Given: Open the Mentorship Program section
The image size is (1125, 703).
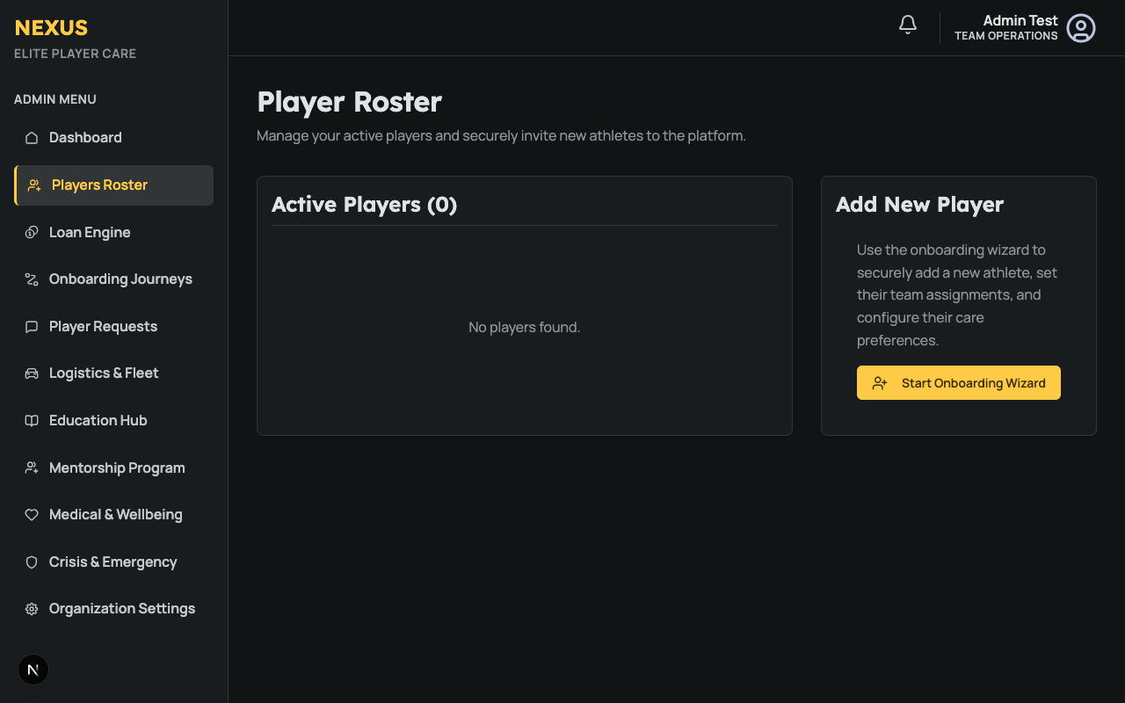Looking at the screenshot, I should [x=113, y=468].
